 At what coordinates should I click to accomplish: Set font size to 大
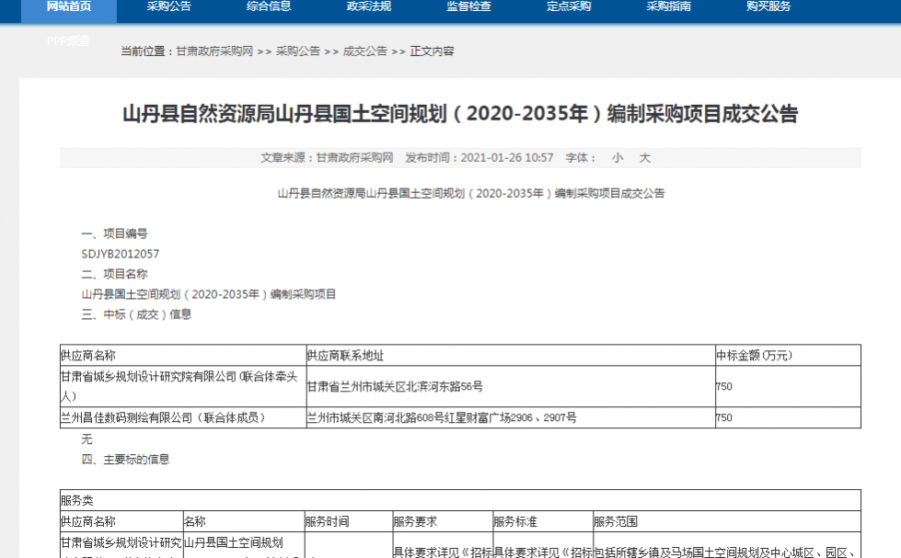pyautogui.click(x=645, y=158)
